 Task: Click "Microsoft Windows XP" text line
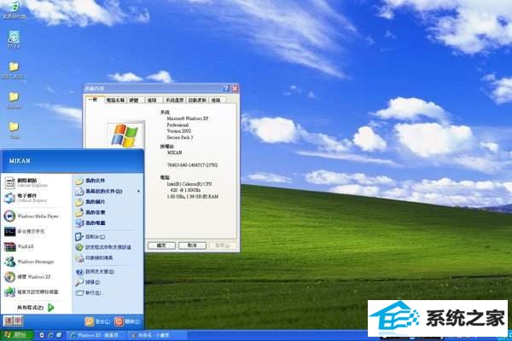(188, 118)
